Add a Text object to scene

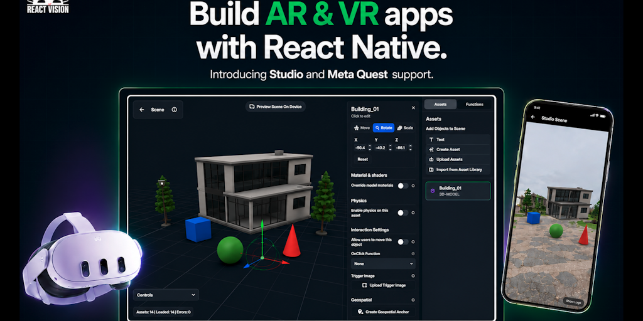[458, 140]
